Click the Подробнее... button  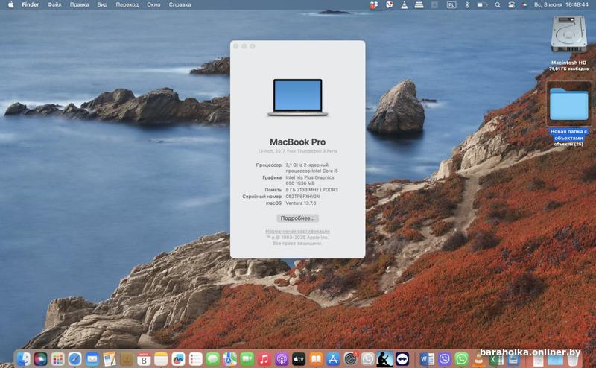(297, 218)
